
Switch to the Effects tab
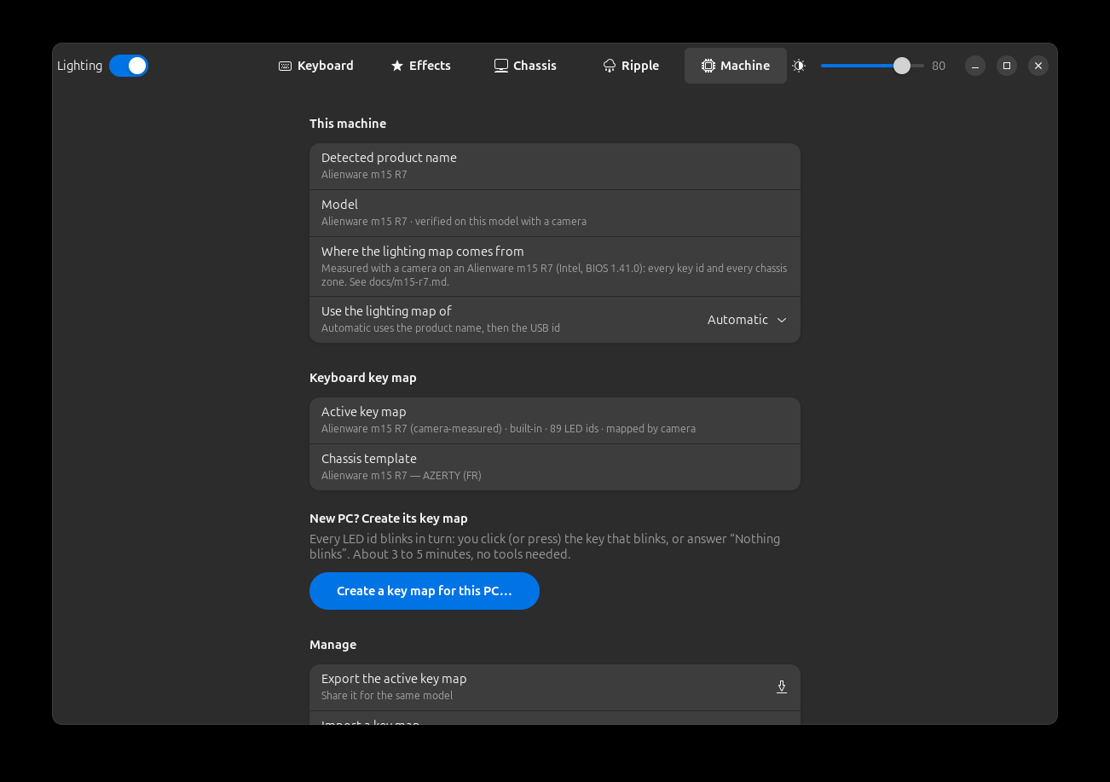420,66
